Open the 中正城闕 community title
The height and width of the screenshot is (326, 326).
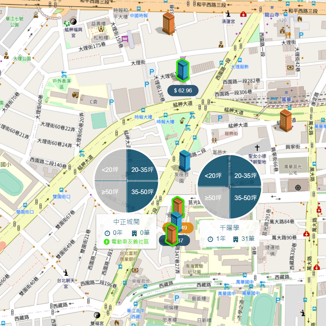click(x=127, y=222)
